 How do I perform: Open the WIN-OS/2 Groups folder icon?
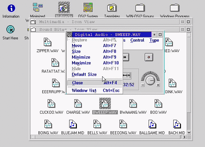tap(140, 8)
